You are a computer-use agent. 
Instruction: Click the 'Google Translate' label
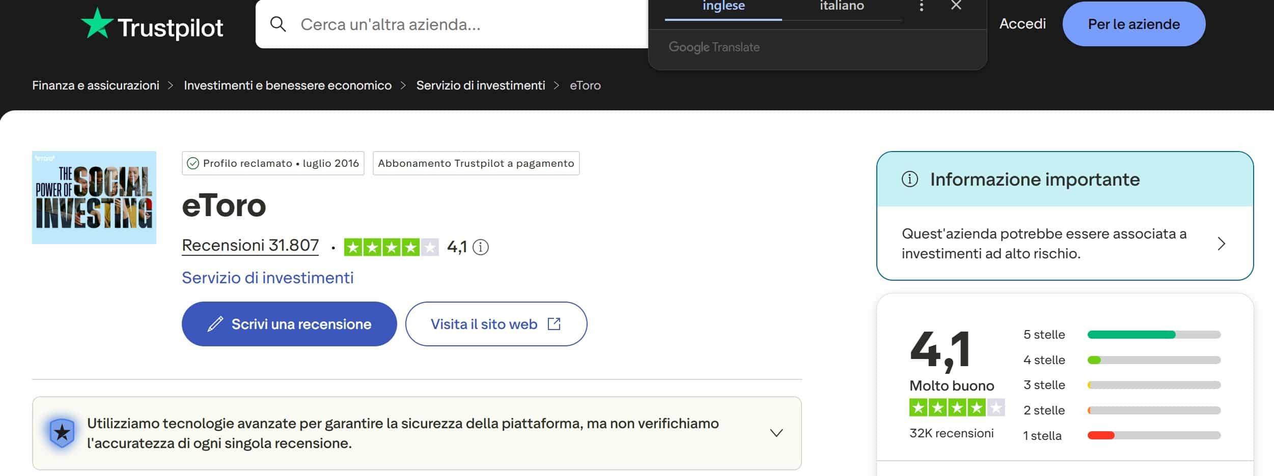[x=714, y=47]
